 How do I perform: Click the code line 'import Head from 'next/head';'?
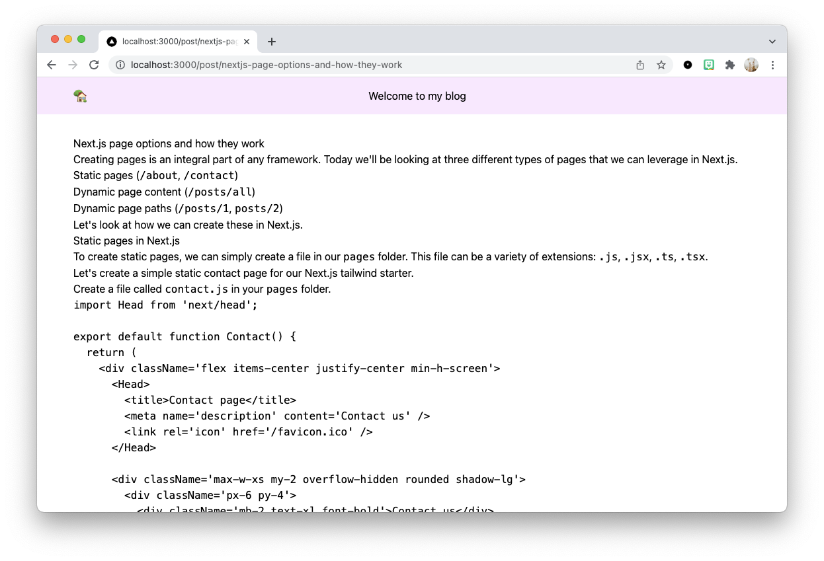tap(165, 305)
